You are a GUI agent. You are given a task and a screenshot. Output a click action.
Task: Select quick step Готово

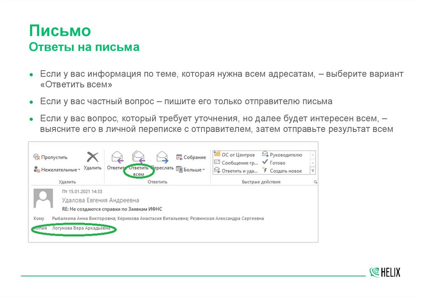point(273,163)
